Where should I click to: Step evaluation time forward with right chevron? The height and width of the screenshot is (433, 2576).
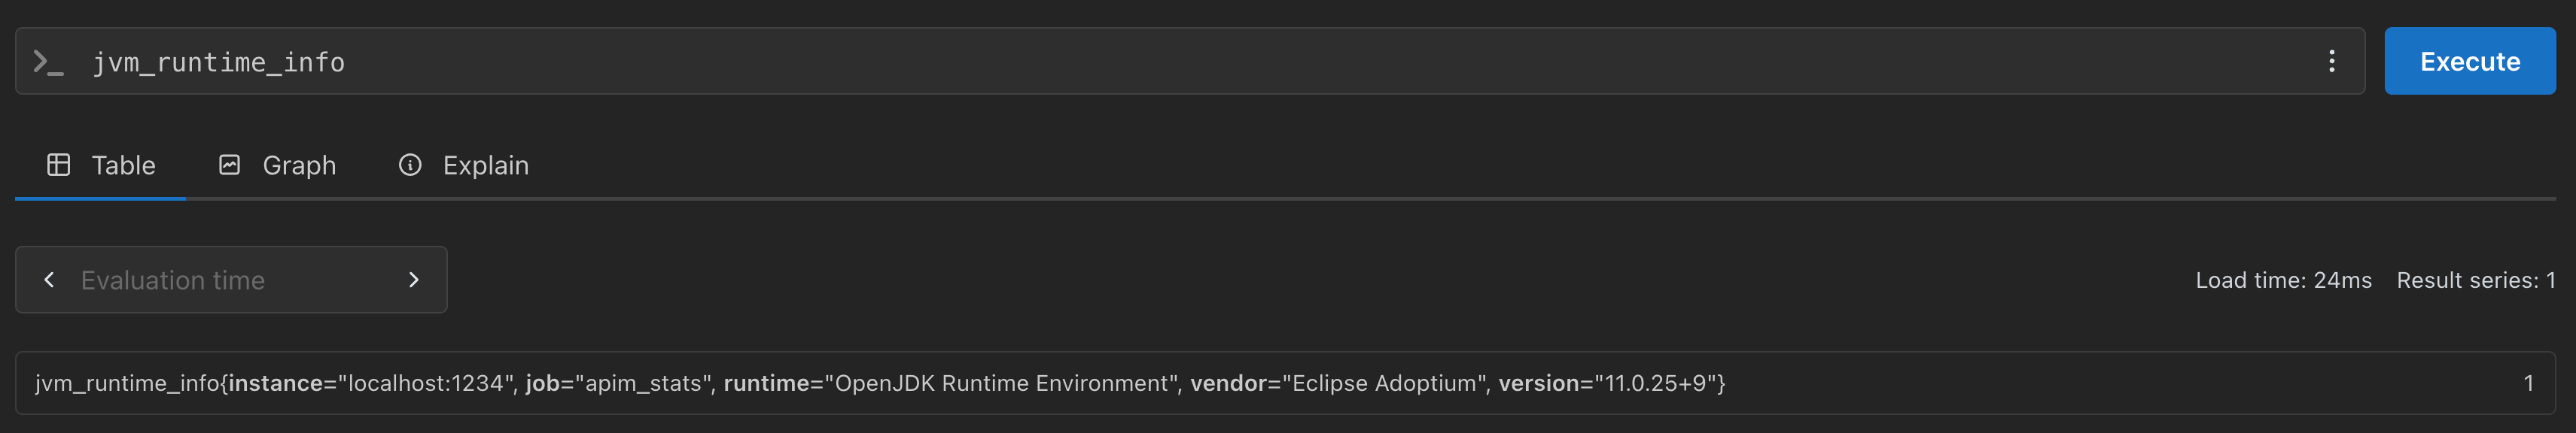[x=414, y=280]
